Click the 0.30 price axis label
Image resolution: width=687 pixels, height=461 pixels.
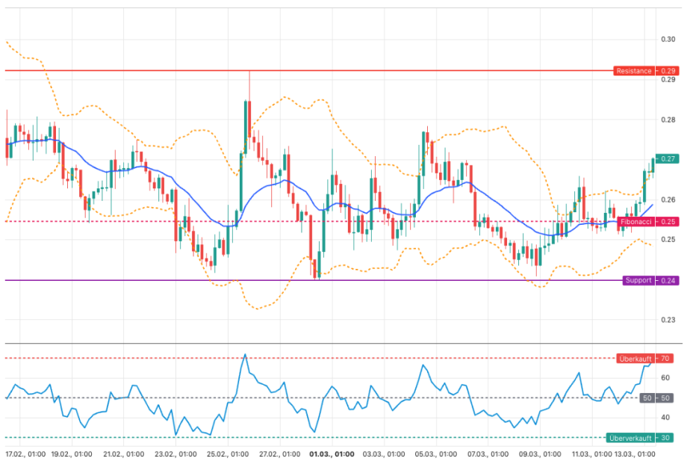point(668,39)
